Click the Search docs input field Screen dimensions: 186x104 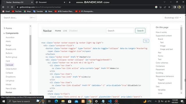click(19, 18)
